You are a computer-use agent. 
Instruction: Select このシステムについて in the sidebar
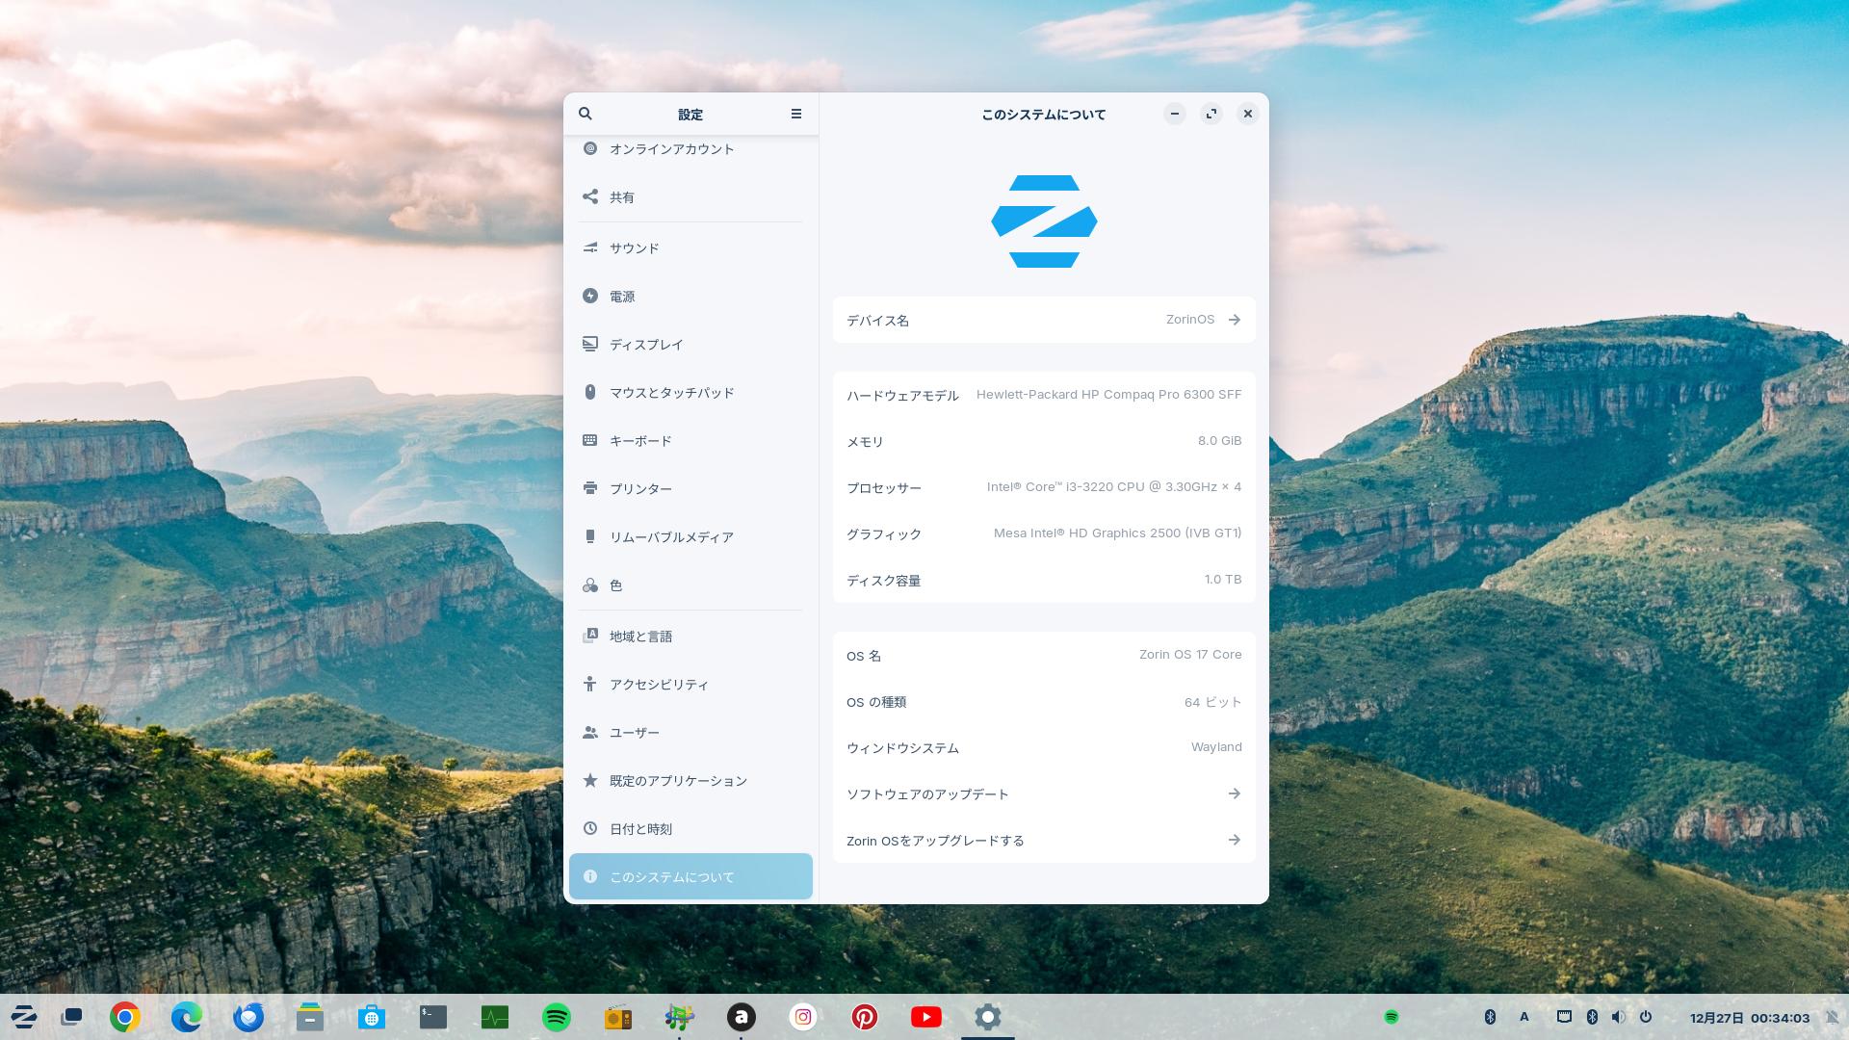(x=690, y=876)
